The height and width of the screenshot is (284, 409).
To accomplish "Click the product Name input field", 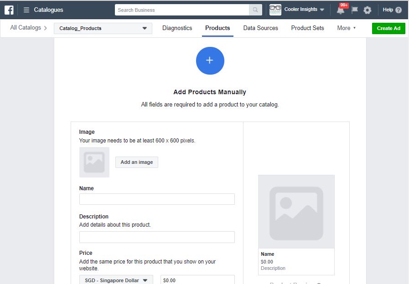I will pos(157,199).
